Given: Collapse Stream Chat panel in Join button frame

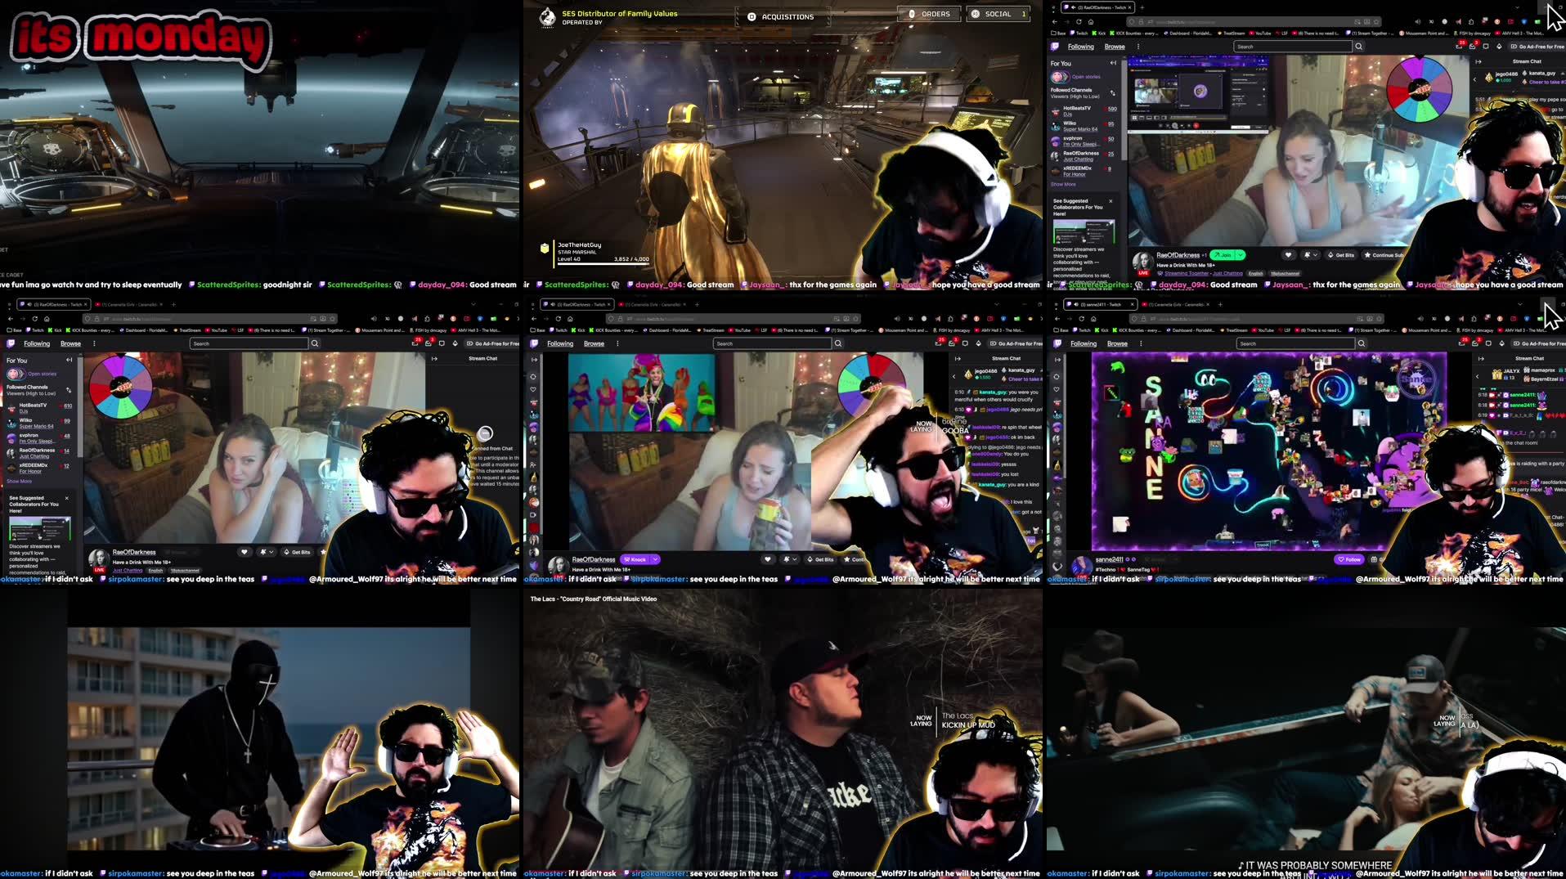Looking at the screenshot, I should point(1479,61).
